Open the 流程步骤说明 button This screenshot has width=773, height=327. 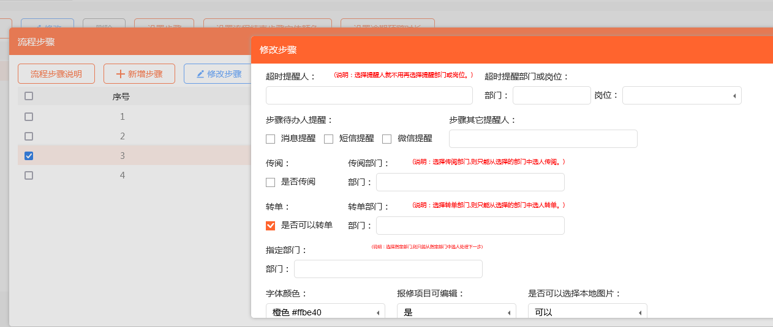click(56, 74)
